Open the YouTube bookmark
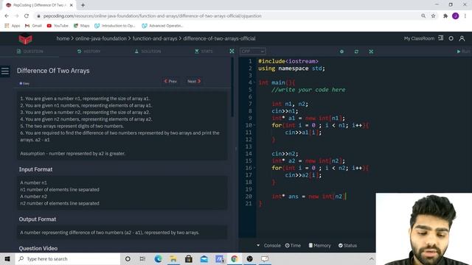Image resolution: width=472 pixels, height=265 pixels. pyautogui.click(x=58, y=26)
